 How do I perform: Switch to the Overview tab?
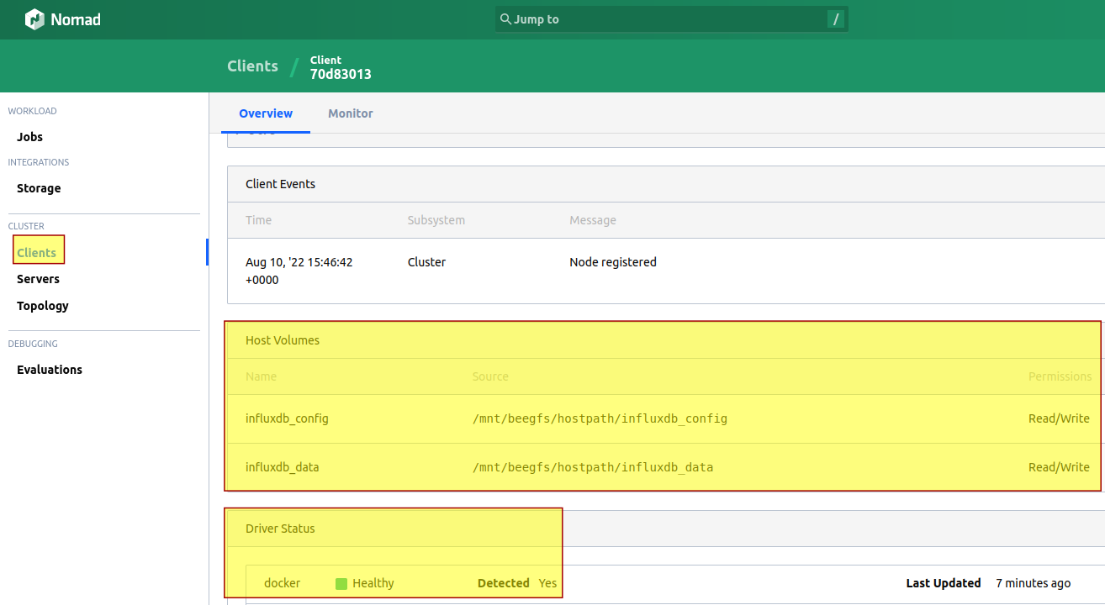pos(266,113)
